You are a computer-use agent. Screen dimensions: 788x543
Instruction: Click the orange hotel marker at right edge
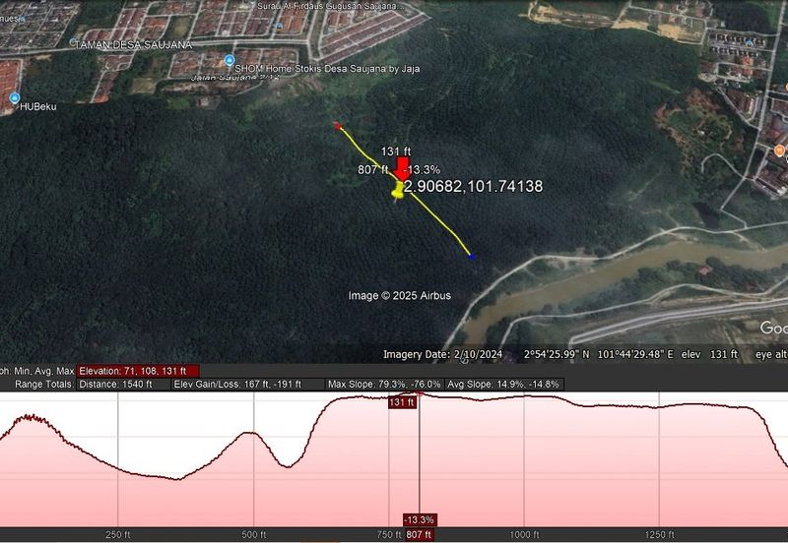tap(779, 151)
